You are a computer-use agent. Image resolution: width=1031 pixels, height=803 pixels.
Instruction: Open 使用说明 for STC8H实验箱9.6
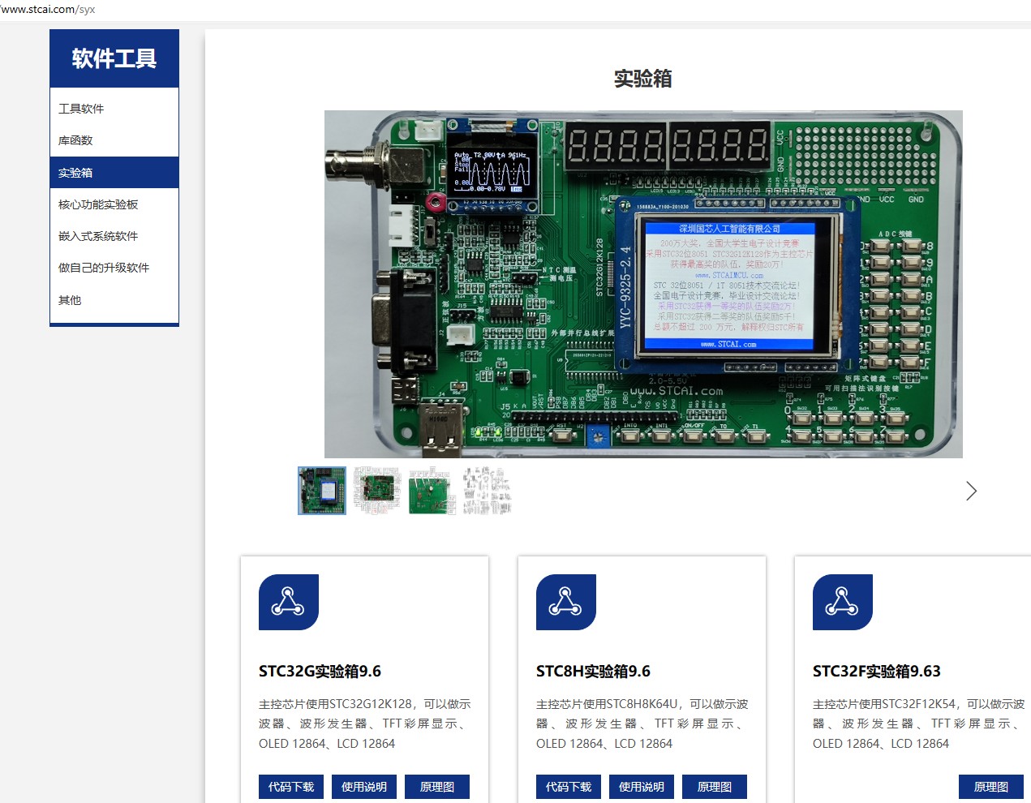pos(642,787)
